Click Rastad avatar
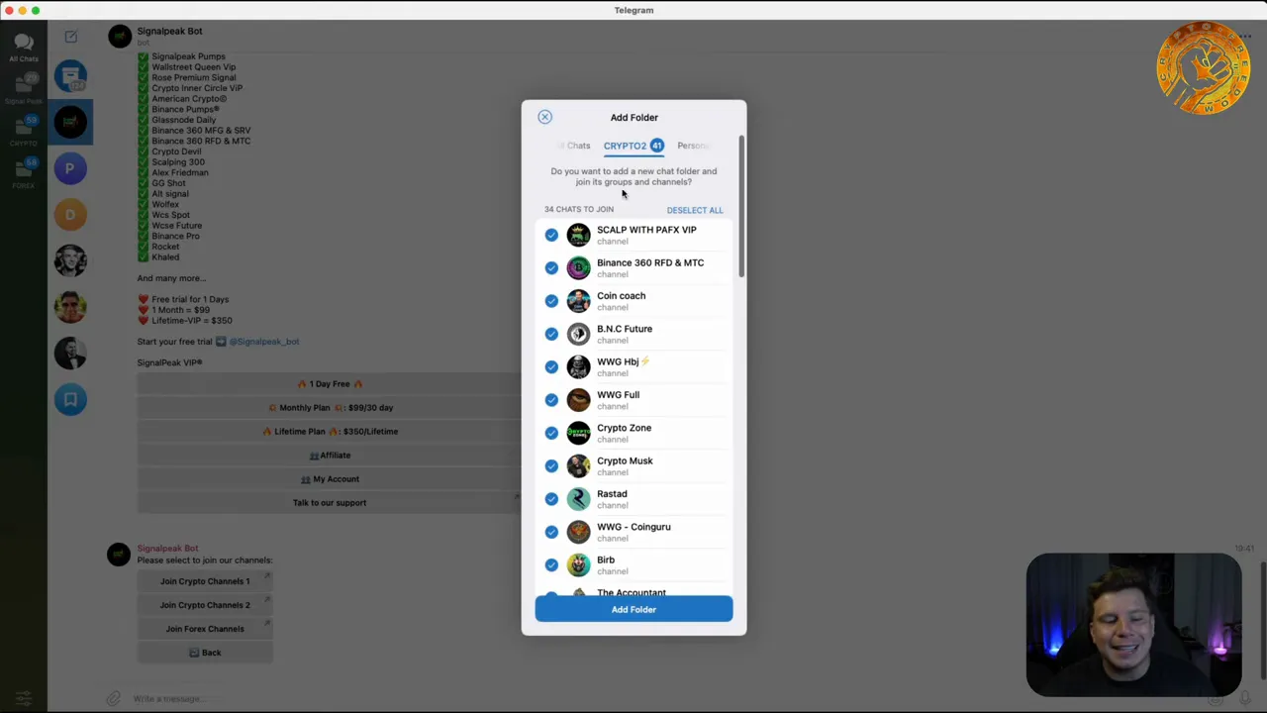1267x713 pixels. point(578,499)
